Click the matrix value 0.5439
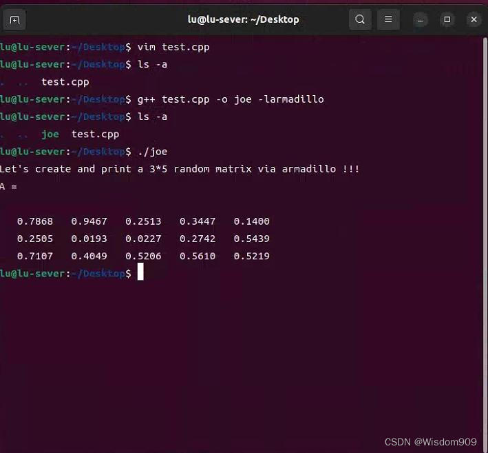This screenshot has height=453, width=488. pos(251,239)
